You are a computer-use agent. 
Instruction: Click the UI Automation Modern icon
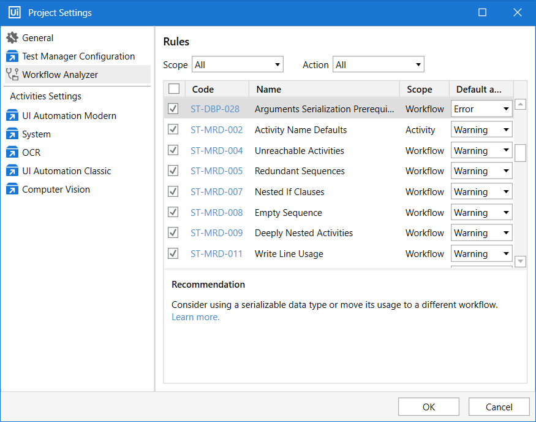click(12, 116)
